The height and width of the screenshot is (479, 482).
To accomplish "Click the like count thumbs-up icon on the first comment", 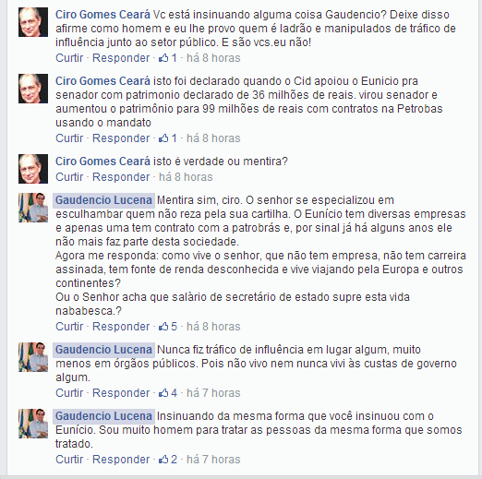I will [x=163, y=58].
